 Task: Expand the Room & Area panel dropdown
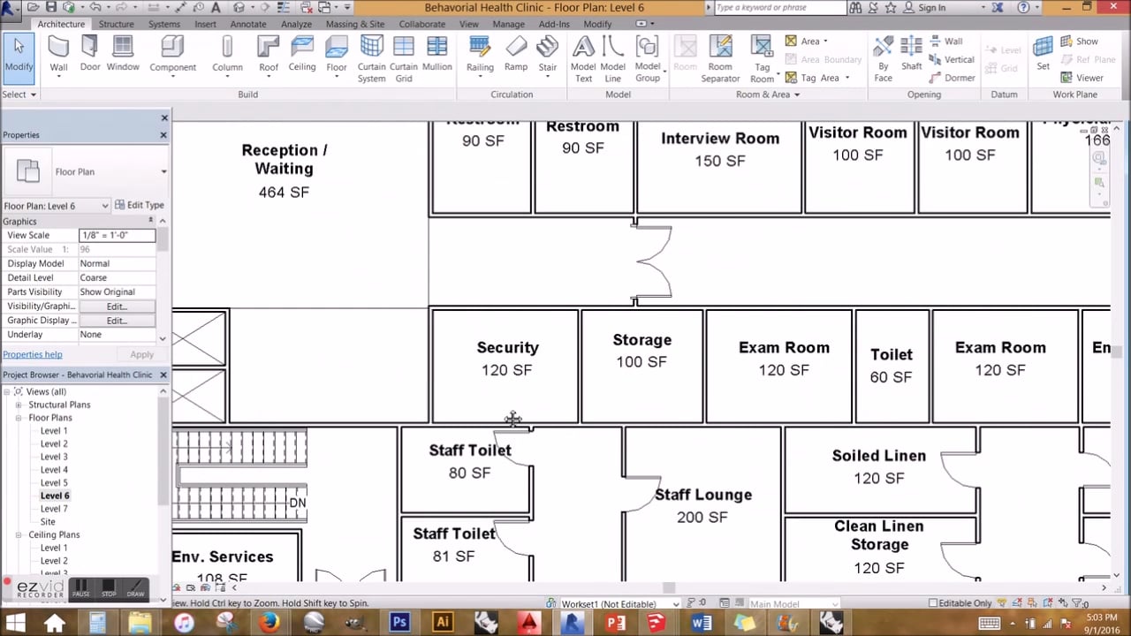[768, 95]
